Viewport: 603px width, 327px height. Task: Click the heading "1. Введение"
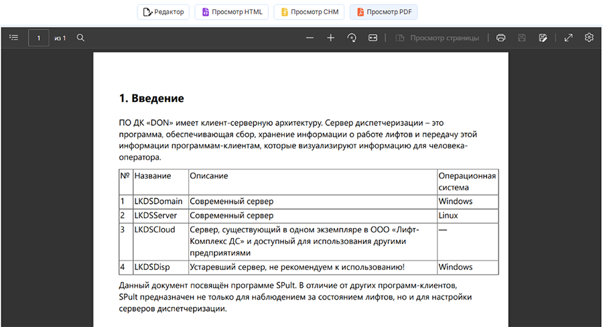pyautogui.click(x=151, y=99)
